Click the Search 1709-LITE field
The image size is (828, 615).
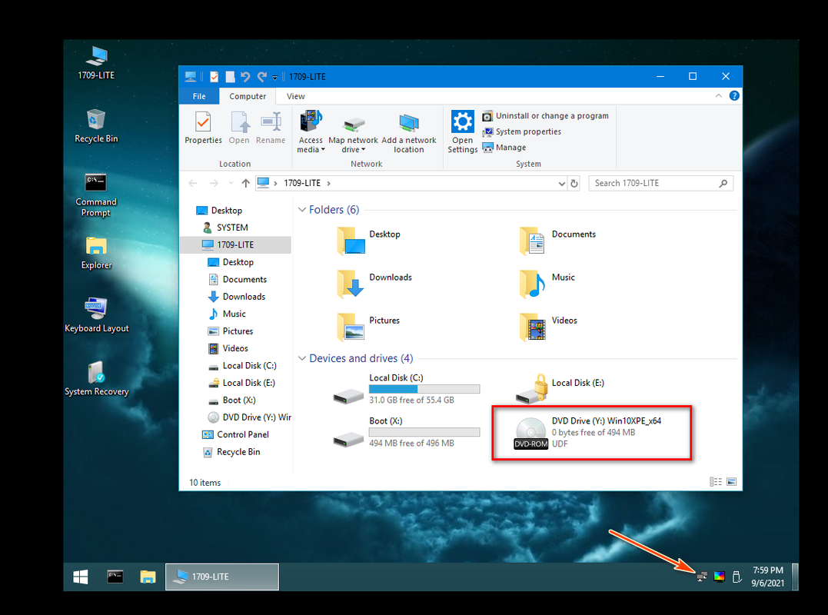pyautogui.click(x=660, y=183)
